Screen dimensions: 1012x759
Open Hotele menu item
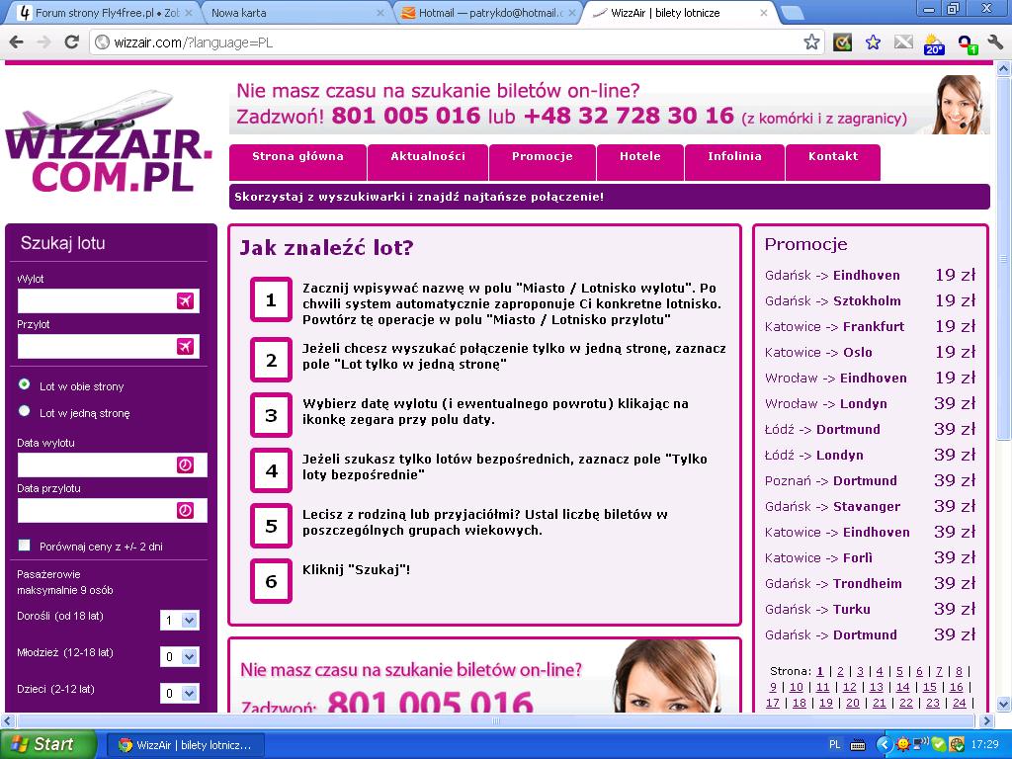[640, 161]
